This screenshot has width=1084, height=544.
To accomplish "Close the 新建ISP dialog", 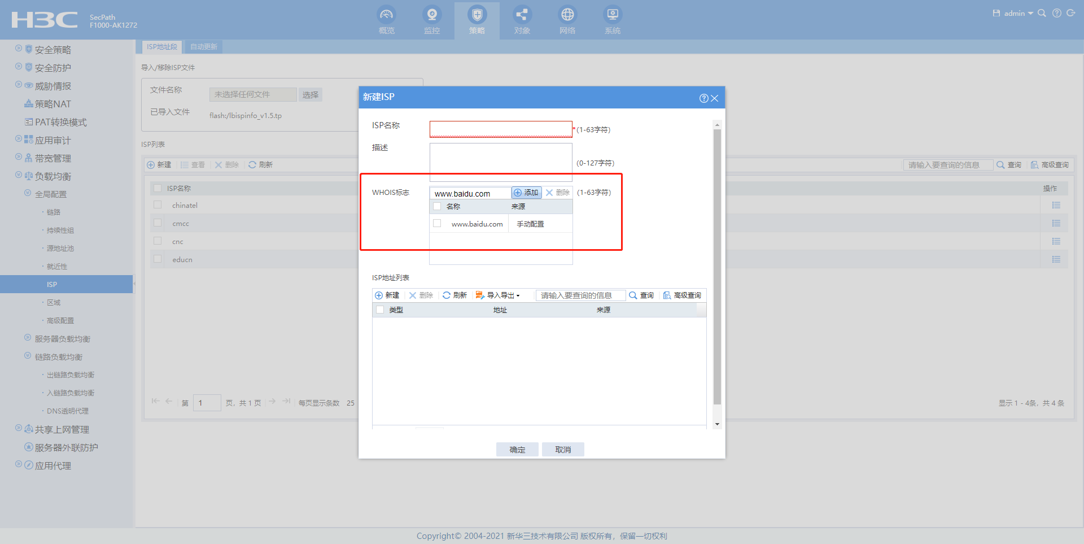I will (715, 98).
